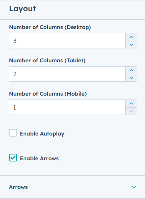Expand the Arrows section chevron
This screenshot has width=145, height=199.
point(134,187)
